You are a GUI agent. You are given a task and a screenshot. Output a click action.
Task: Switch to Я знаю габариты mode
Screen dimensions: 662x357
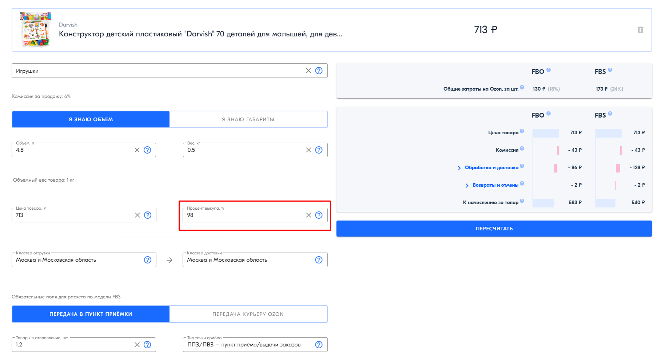pos(248,119)
